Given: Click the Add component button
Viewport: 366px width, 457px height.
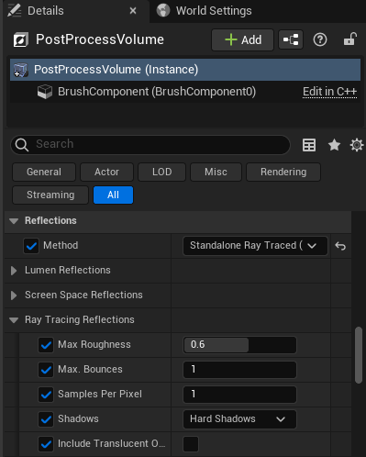Looking at the screenshot, I should click(x=242, y=39).
